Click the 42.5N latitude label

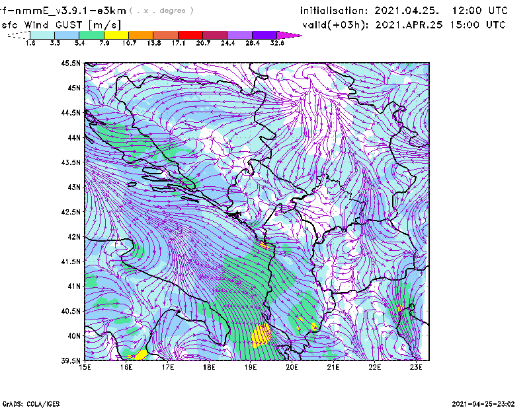71,212
